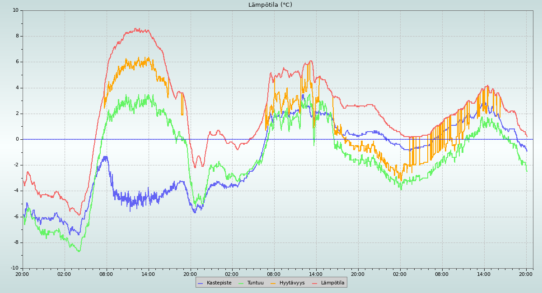Click the y-axis label -10 at bottom
Viewport: 542px width, 293px height.
14,268
